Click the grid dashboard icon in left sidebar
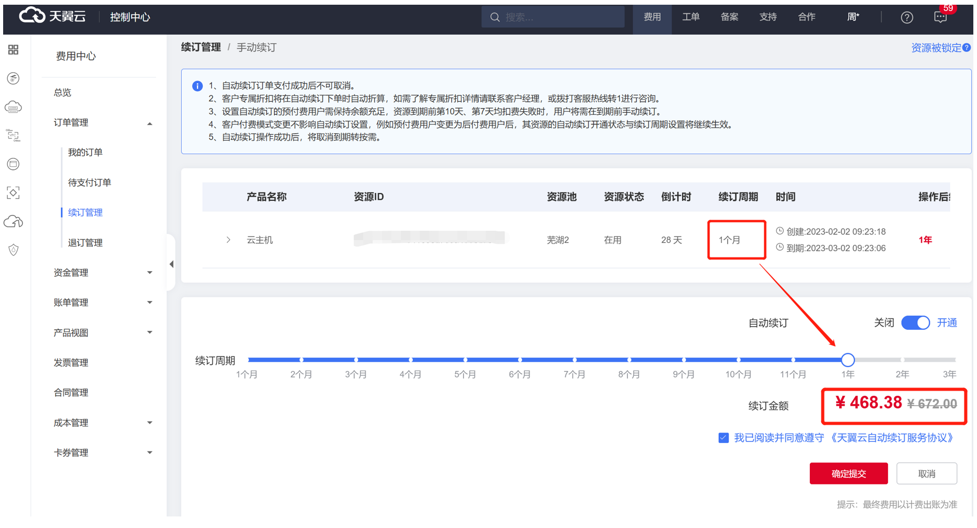 pyautogui.click(x=14, y=50)
